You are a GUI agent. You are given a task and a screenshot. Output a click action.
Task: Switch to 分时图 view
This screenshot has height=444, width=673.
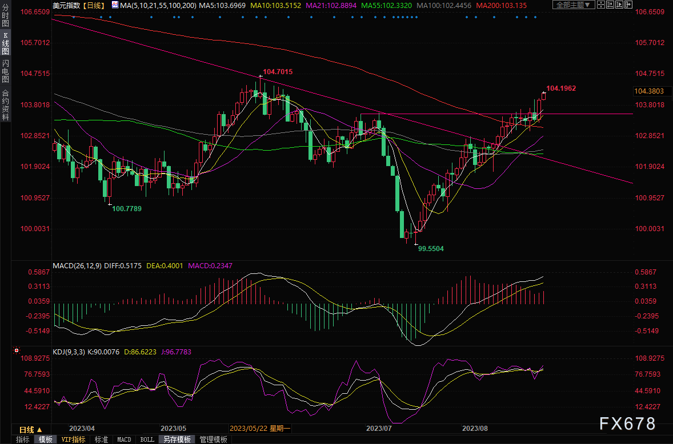point(5,15)
